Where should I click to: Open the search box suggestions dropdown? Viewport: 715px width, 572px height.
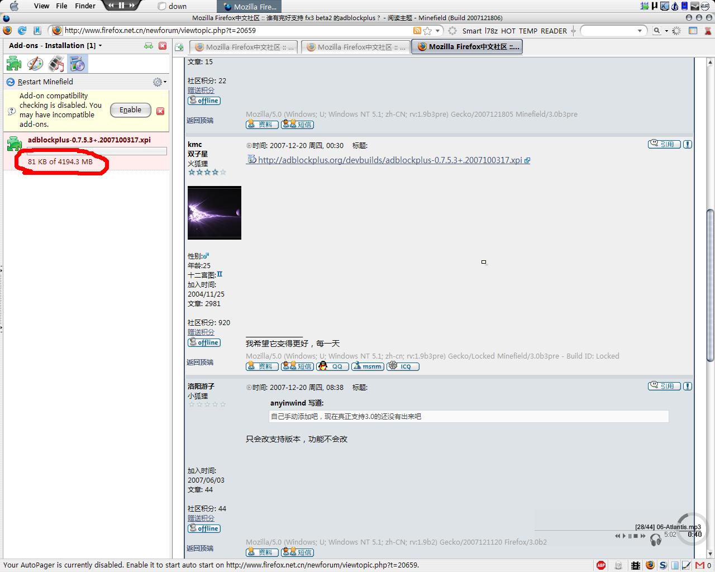tap(640, 31)
